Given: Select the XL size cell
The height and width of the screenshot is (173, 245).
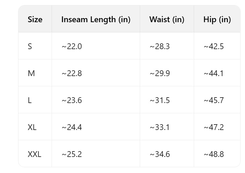Looking at the screenshot, I should [x=32, y=127].
